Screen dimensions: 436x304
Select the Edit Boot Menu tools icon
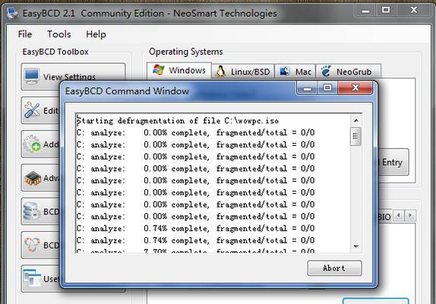pyautogui.click(x=32, y=110)
